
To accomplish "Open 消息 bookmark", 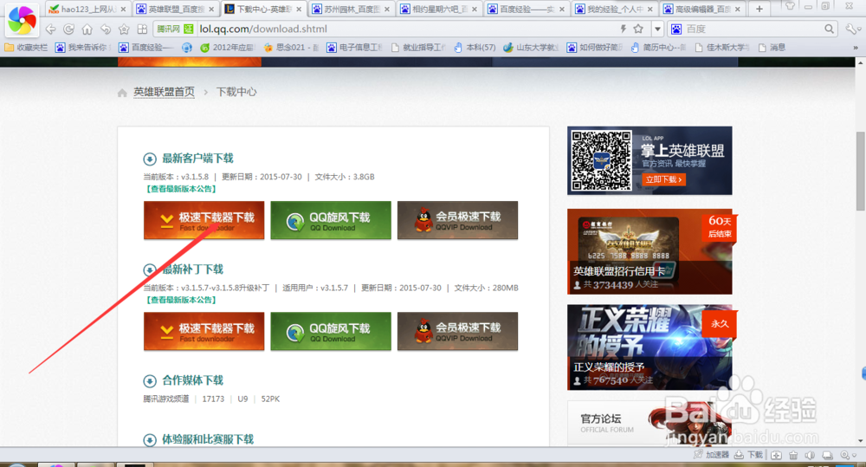I will click(772, 48).
